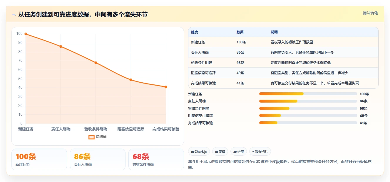The height and width of the screenshot is (182, 390).
Task: Select the 验收条件明确 data point on chart
Action: 96,63
